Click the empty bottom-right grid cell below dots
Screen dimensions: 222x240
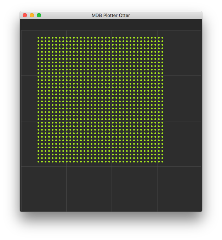(x=179, y=188)
